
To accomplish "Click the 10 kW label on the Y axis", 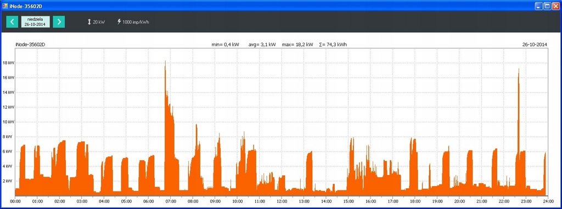I will (8, 122).
